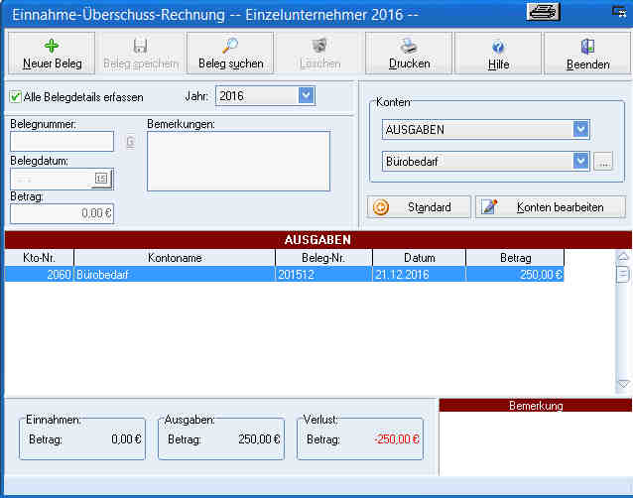
Task: Sort by Kontoname column header
Action: pyautogui.click(x=174, y=258)
